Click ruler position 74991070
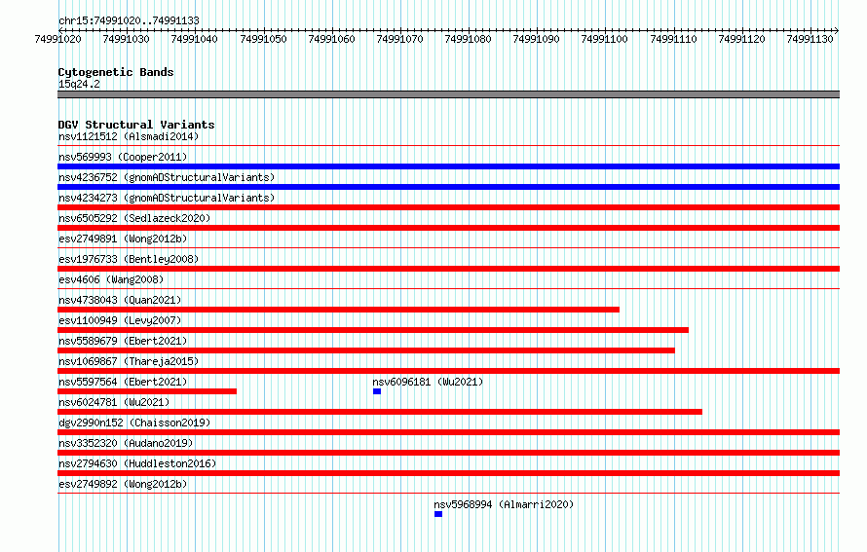The height and width of the screenshot is (552, 867). click(399, 39)
